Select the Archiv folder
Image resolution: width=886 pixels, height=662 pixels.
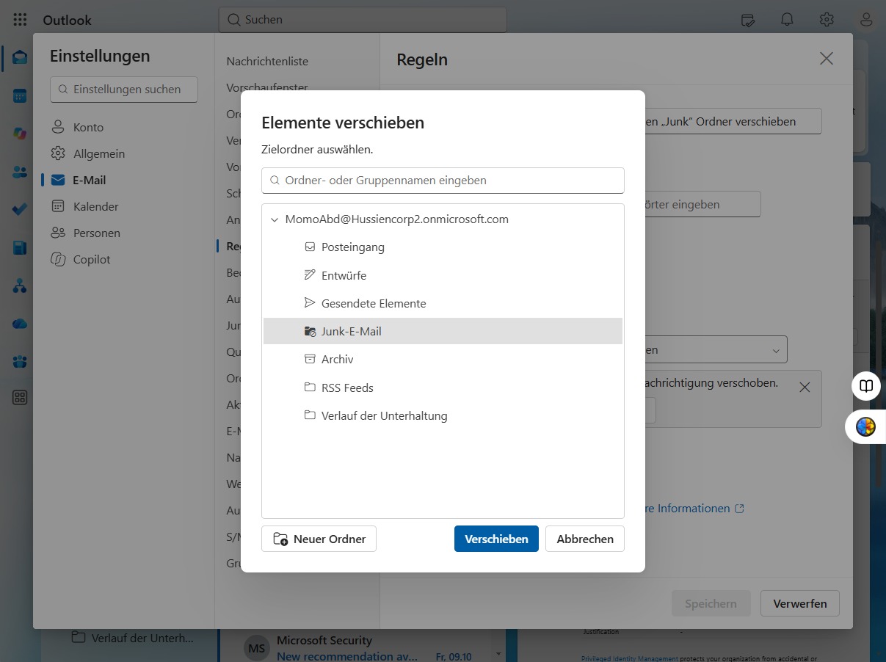tap(443, 359)
